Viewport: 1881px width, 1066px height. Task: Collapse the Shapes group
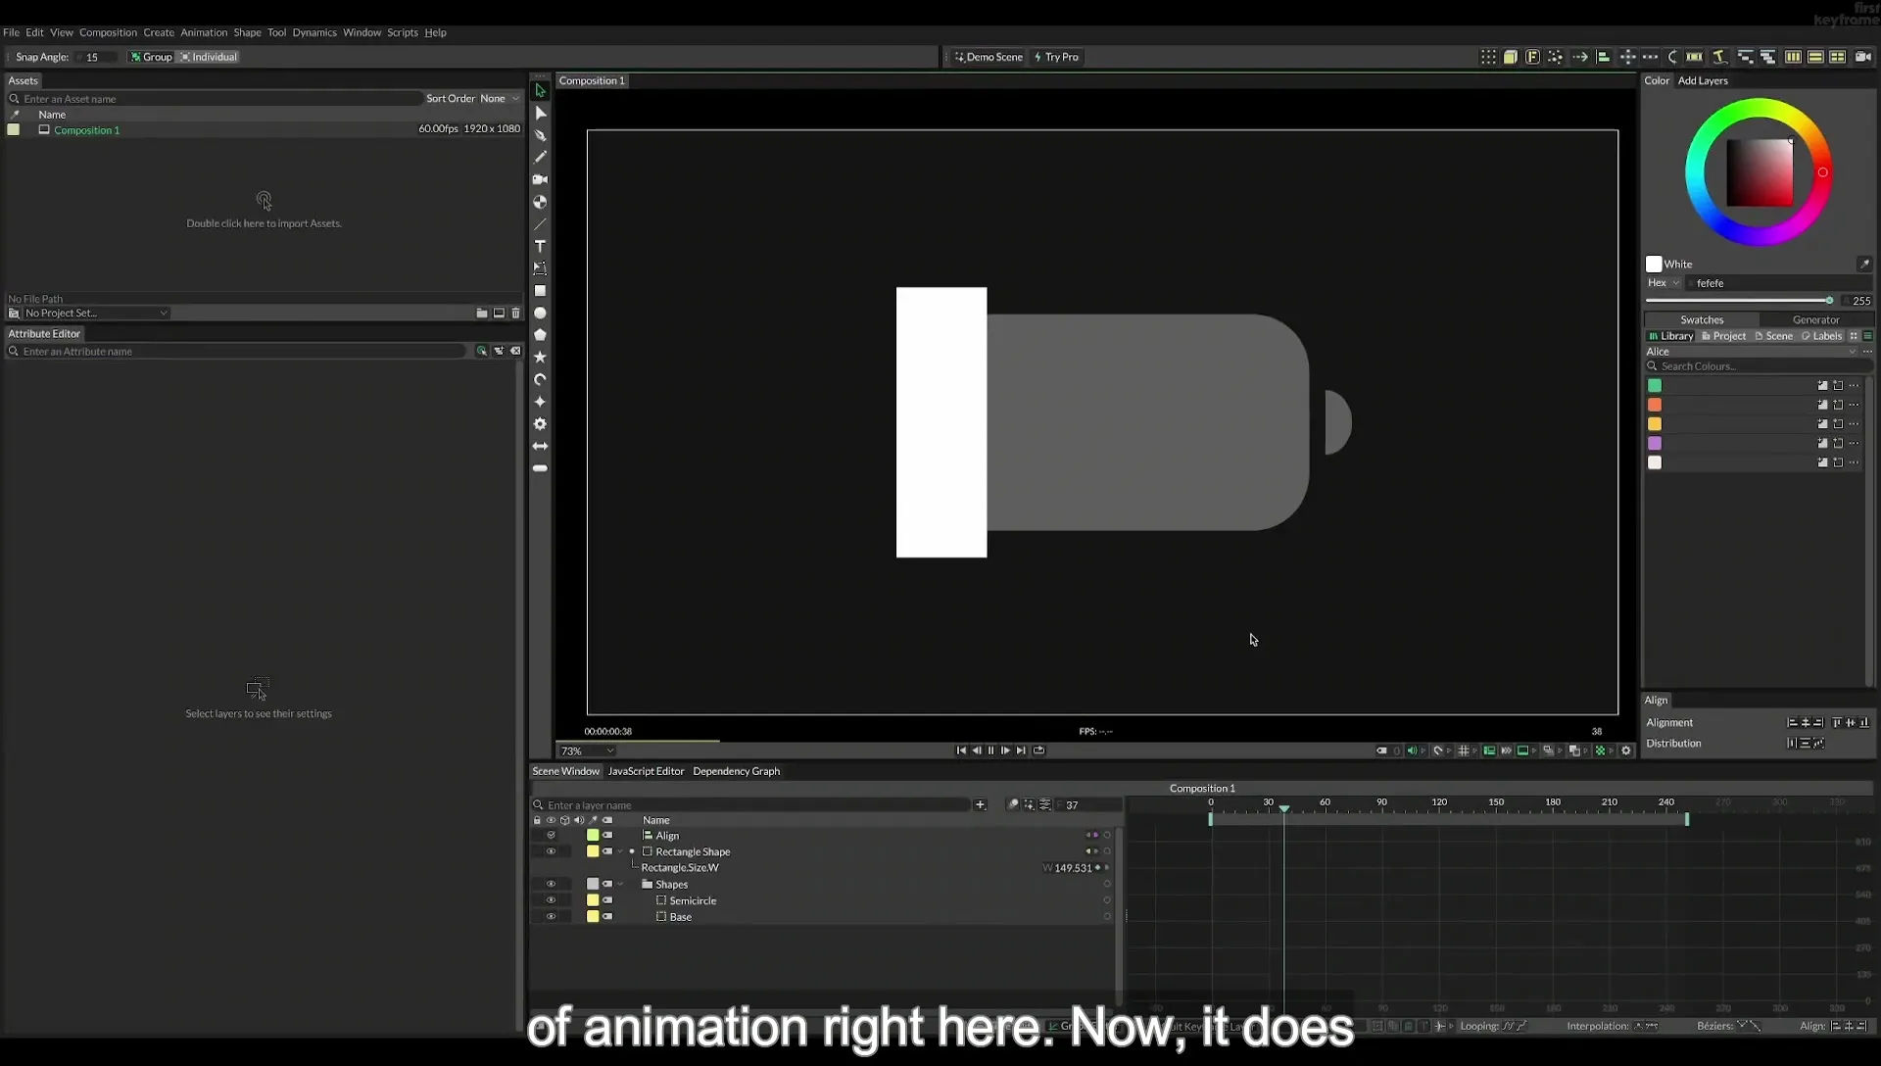click(620, 885)
